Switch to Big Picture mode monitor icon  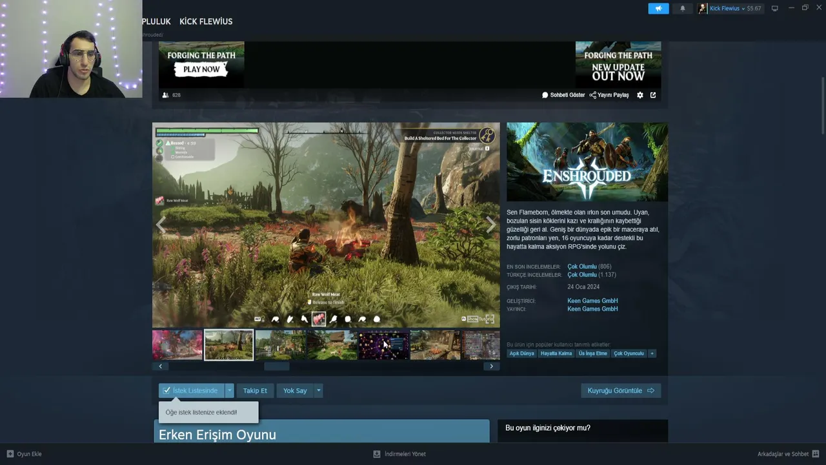pyautogui.click(x=775, y=8)
